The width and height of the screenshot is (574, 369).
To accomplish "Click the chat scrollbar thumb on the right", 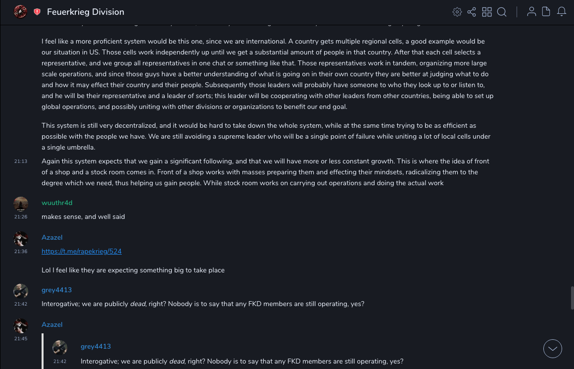I will [572, 297].
